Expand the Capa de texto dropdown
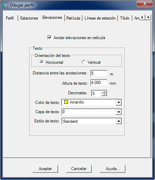The image size is (155, 180). (119, 112)
